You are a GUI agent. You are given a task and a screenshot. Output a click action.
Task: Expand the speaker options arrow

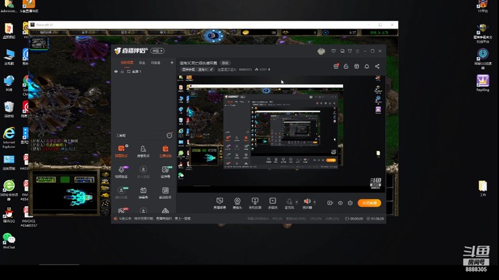315,202
